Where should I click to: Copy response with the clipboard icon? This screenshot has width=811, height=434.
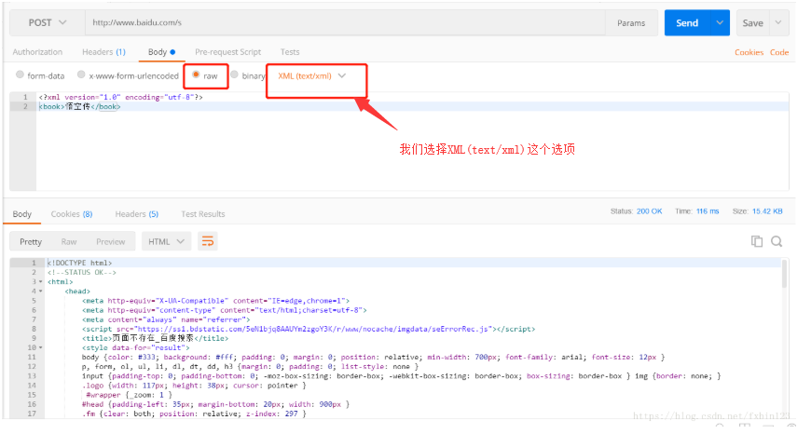(757, 241)
